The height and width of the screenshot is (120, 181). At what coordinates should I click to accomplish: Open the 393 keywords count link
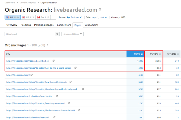point(177,110)
